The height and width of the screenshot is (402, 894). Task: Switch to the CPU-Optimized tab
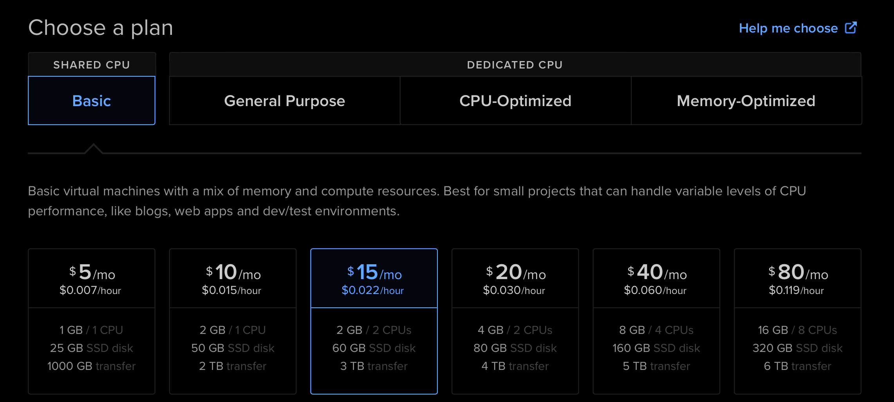(x=515, y=101)
